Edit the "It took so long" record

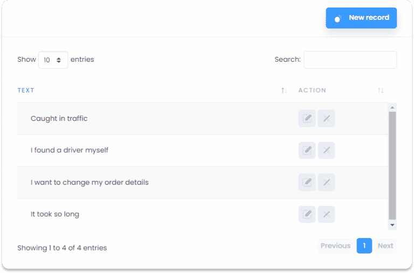(x=307, y=214)
